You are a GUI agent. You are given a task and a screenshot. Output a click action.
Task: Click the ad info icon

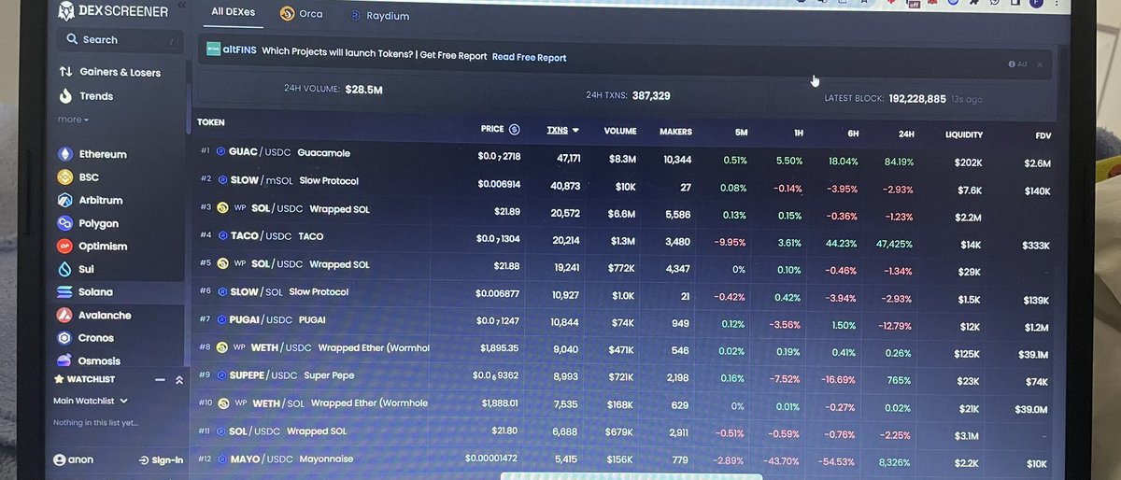point(1012,64)
